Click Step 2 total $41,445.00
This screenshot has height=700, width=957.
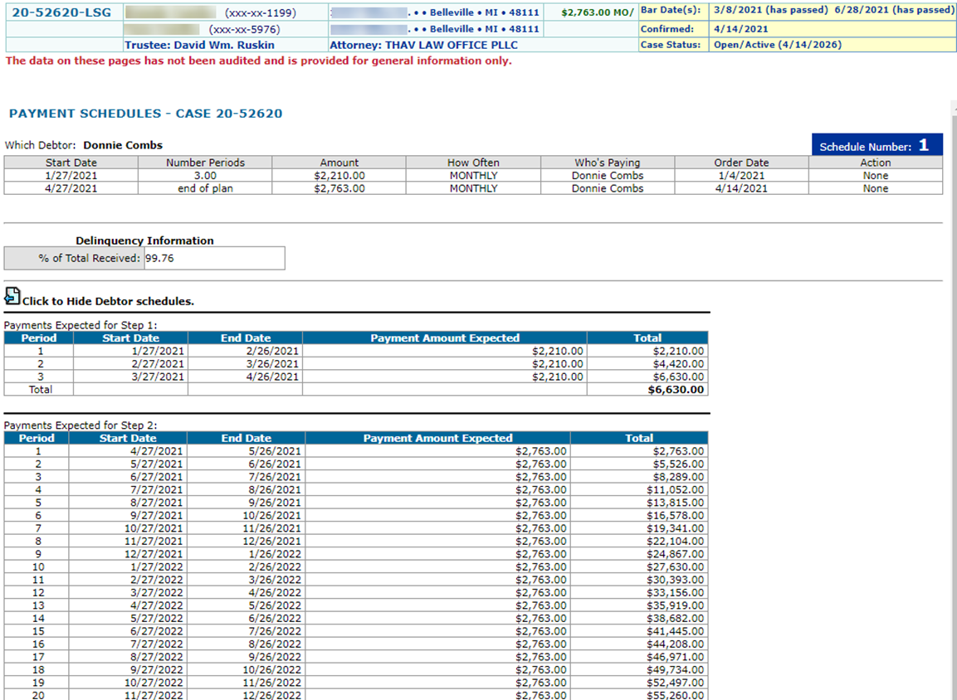point(675,631)
